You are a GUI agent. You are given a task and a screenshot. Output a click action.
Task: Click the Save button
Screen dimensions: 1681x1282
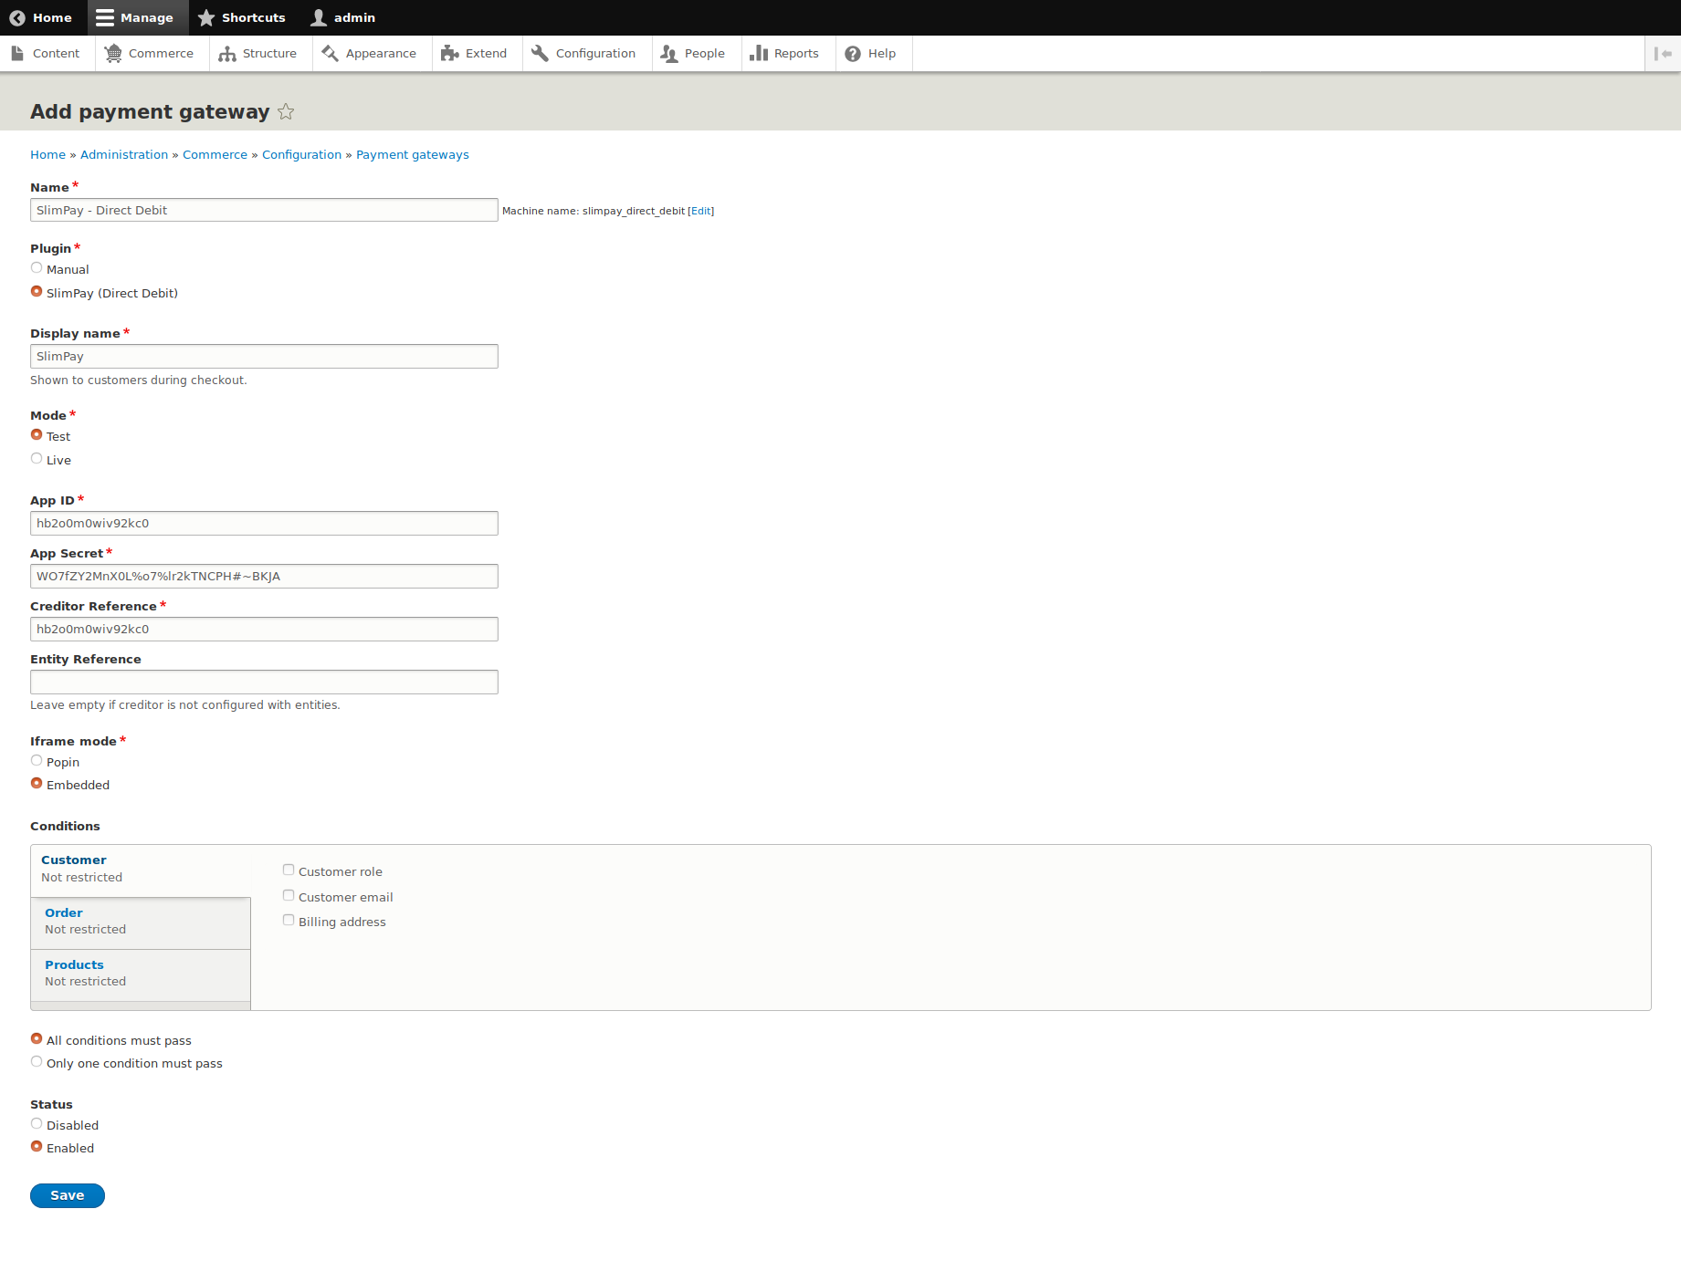67,1195
